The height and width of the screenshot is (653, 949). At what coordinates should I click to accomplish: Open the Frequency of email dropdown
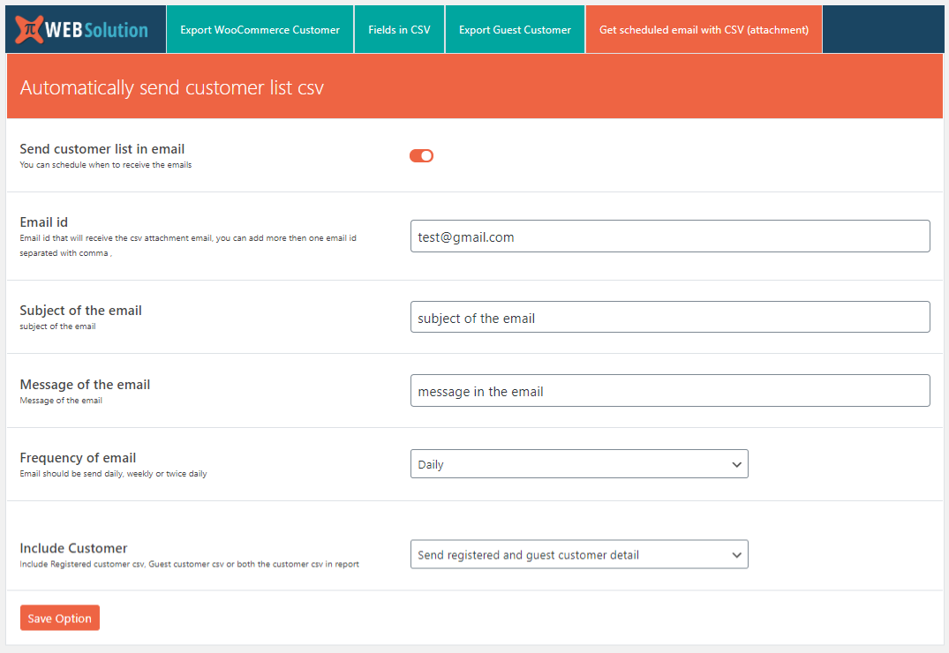tap(578, 464)
